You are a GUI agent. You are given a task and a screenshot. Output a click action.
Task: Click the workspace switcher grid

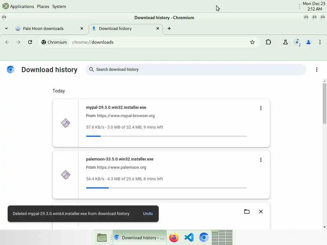(222, 237)
